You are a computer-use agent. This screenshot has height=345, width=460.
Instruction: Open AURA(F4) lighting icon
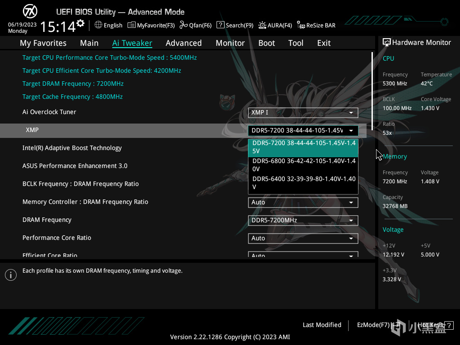[262, 25]
